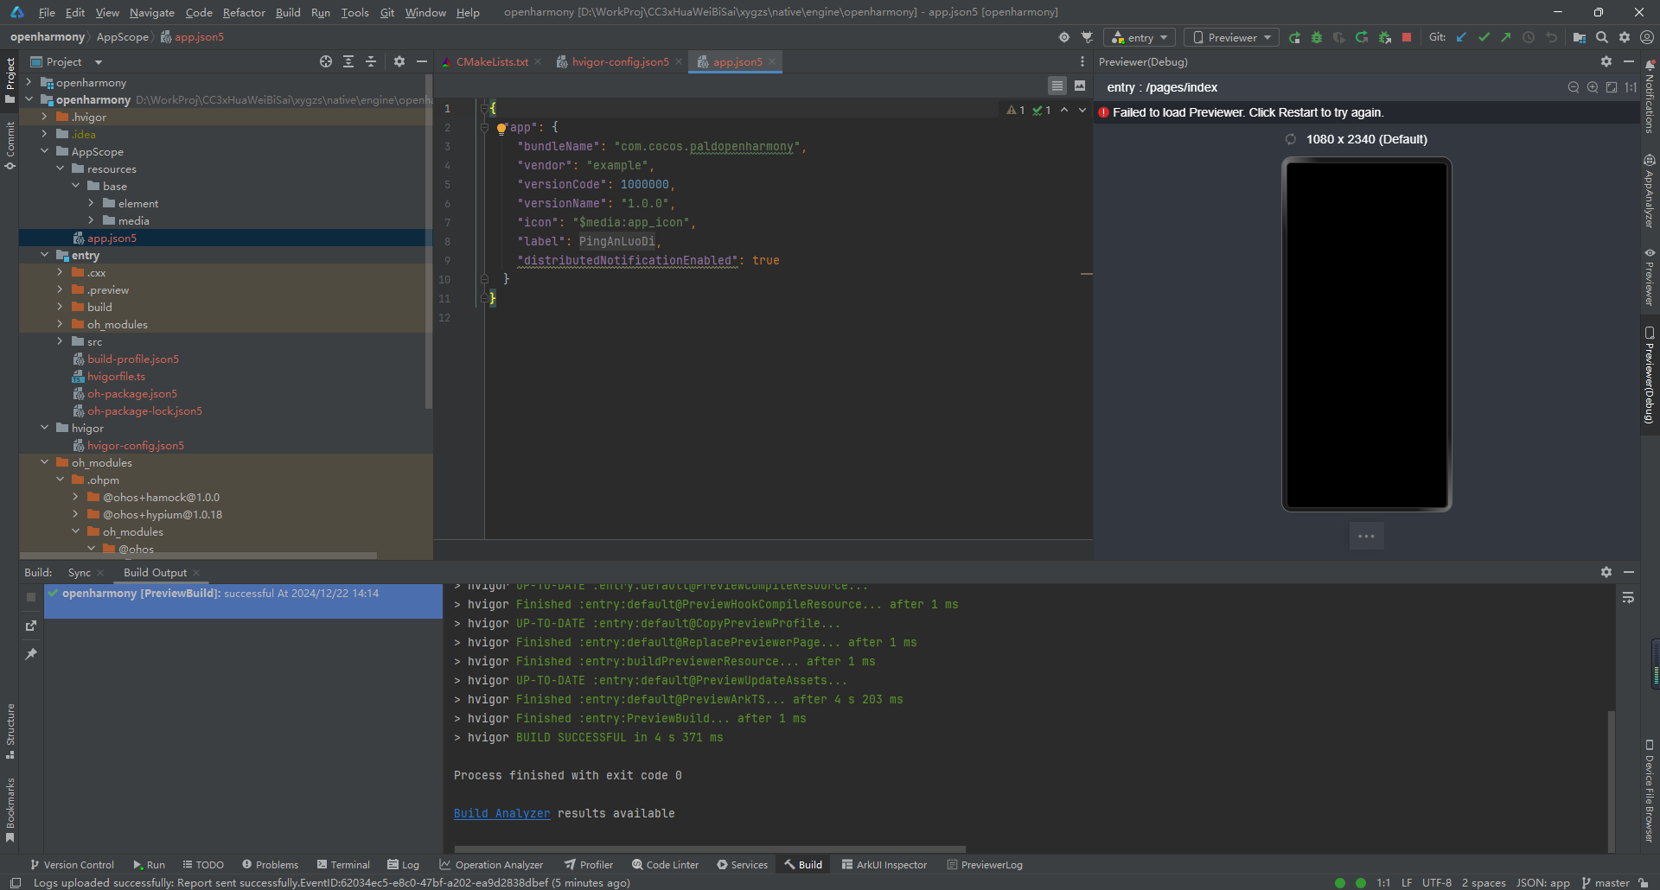The height and width of the screenshot is (890, 1660).
Task: Toggle soft-wrap in build output console
Action: coord(1628,598)
